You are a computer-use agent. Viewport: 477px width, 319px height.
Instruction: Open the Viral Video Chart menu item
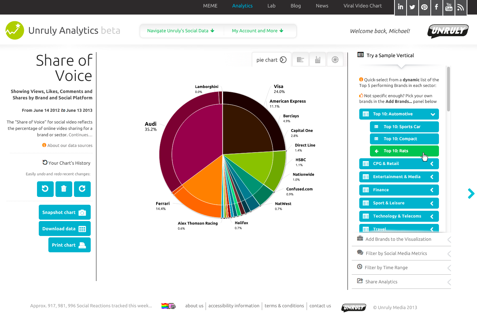coord(362,6)
